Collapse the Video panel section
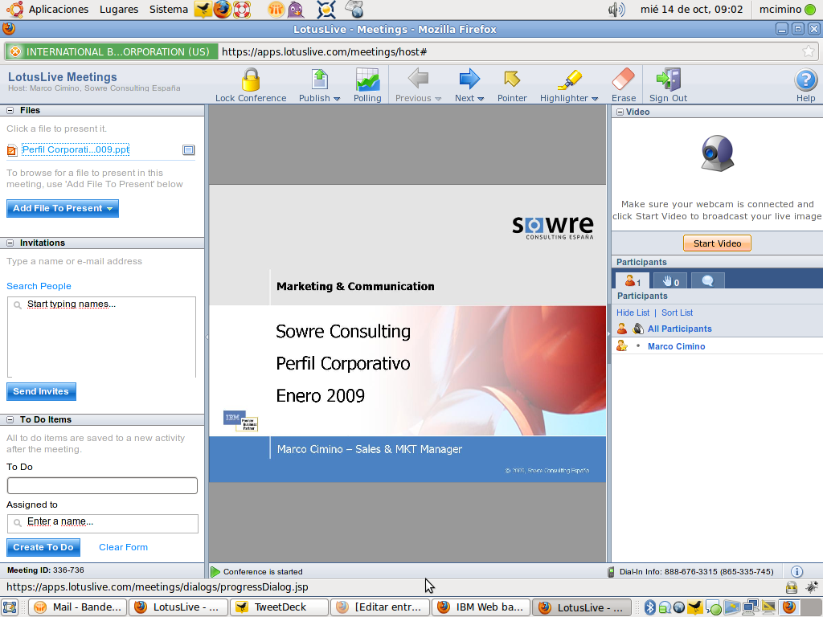 pyautogui.click(x=620, y=112)
